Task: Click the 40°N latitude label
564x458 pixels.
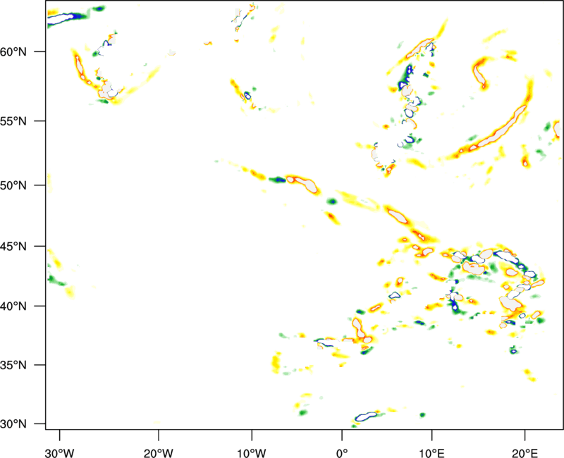Action: point(13,307)
